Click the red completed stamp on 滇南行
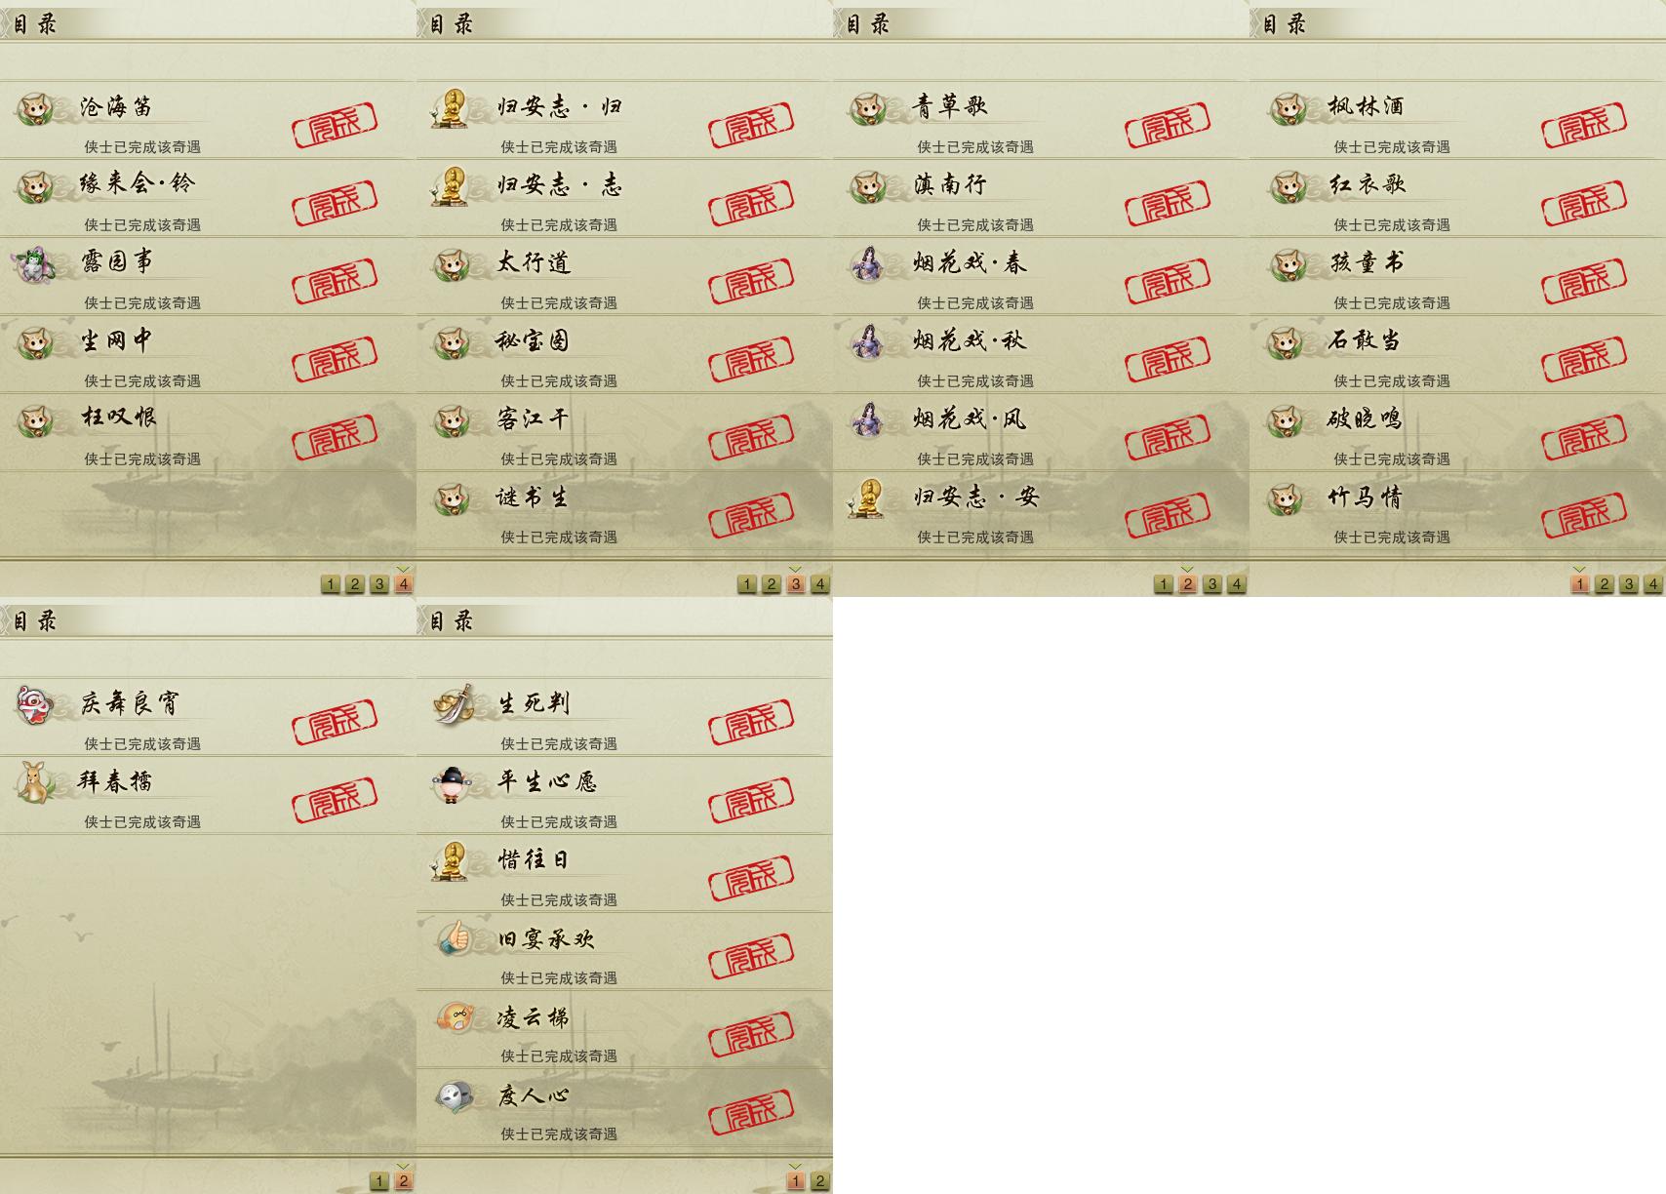This screenshot has height=1194, width=1666. 1168,202
